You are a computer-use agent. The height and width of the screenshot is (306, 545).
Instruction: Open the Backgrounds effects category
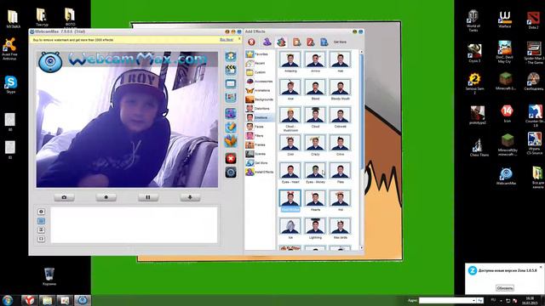[260, 99]
